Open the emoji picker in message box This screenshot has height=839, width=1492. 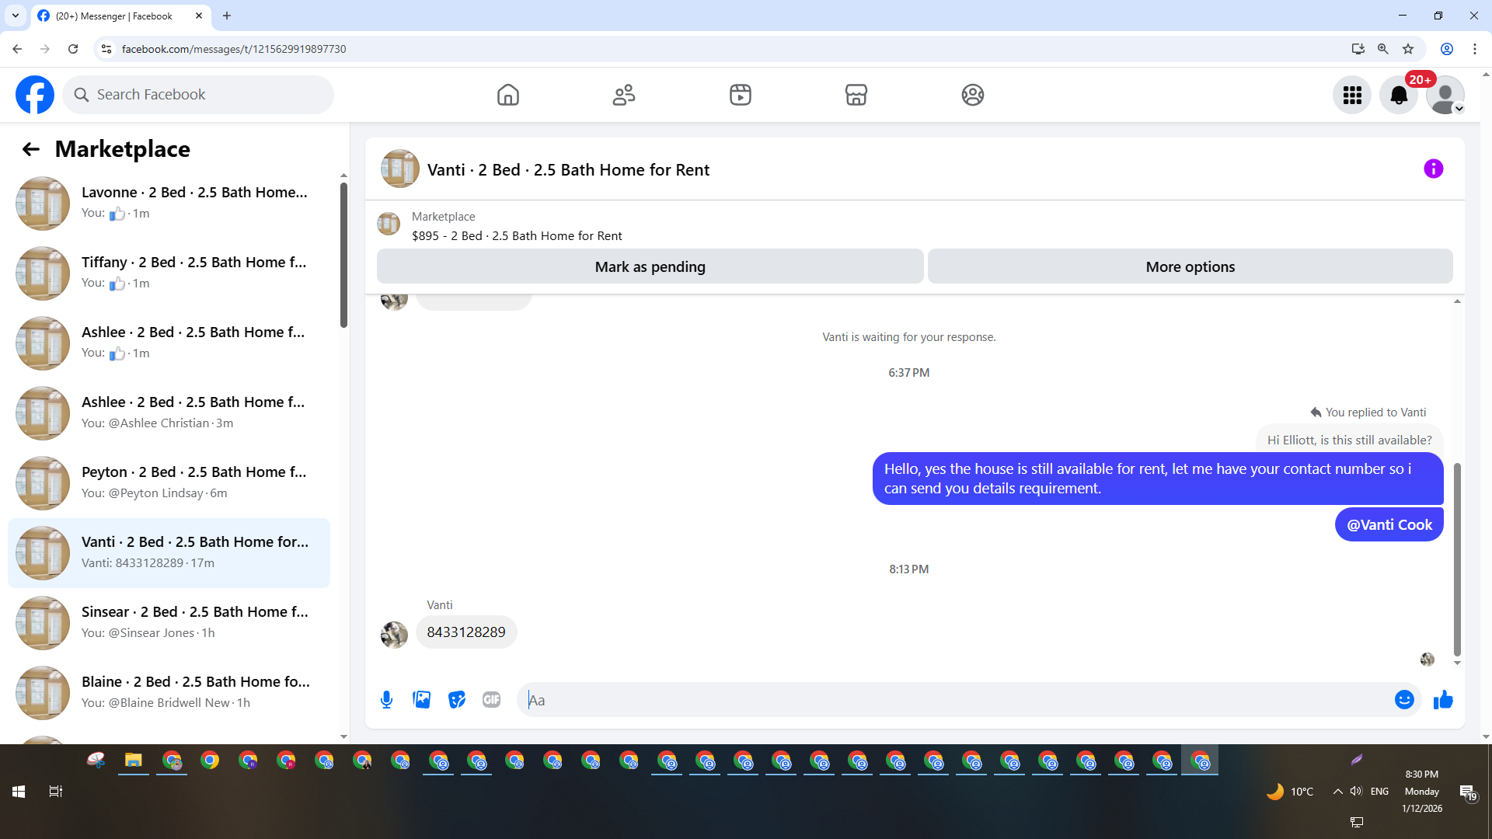click(x=1403, y=700)
